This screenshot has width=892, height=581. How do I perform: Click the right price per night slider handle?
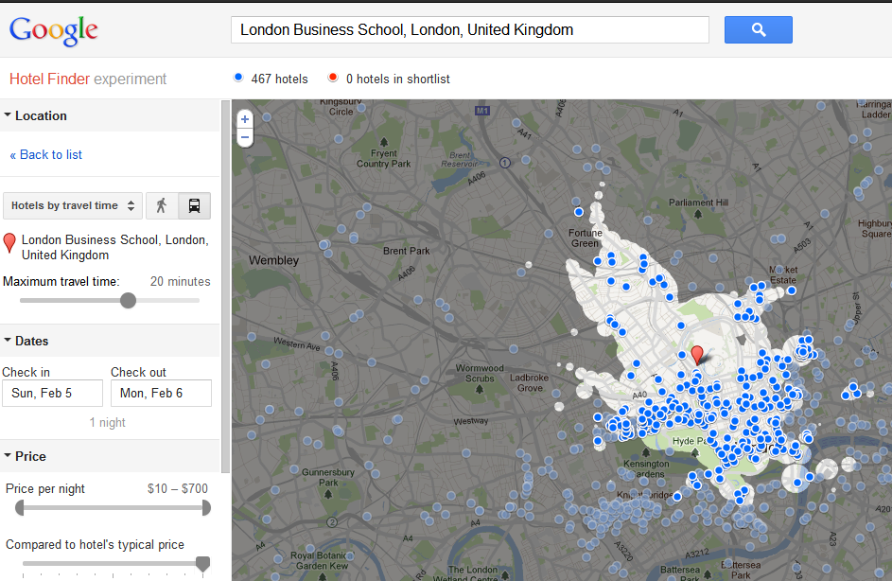[x=204, y=508]
